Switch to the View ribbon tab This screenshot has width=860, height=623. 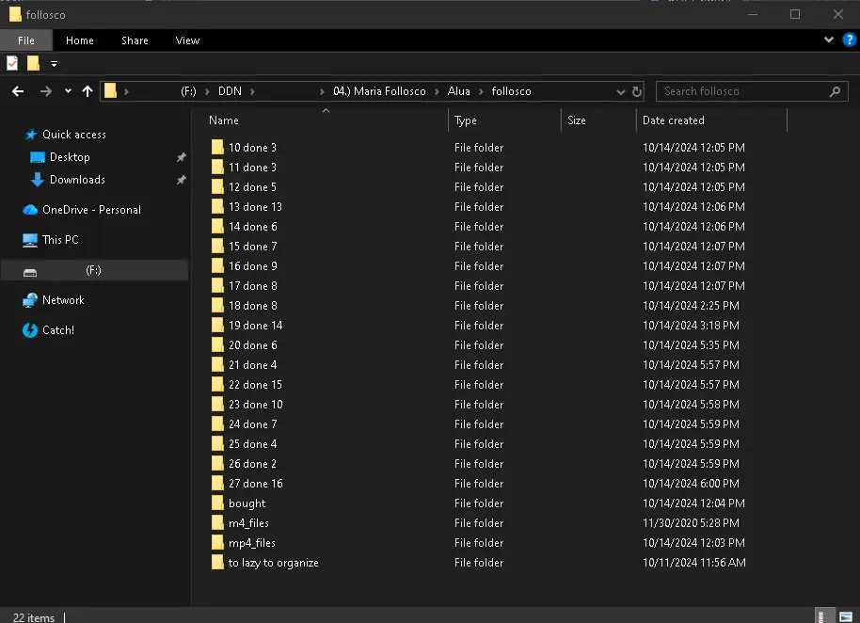click(x=187, y=40)
